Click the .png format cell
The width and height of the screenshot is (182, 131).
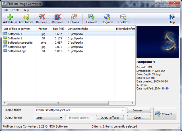point(43,43)
